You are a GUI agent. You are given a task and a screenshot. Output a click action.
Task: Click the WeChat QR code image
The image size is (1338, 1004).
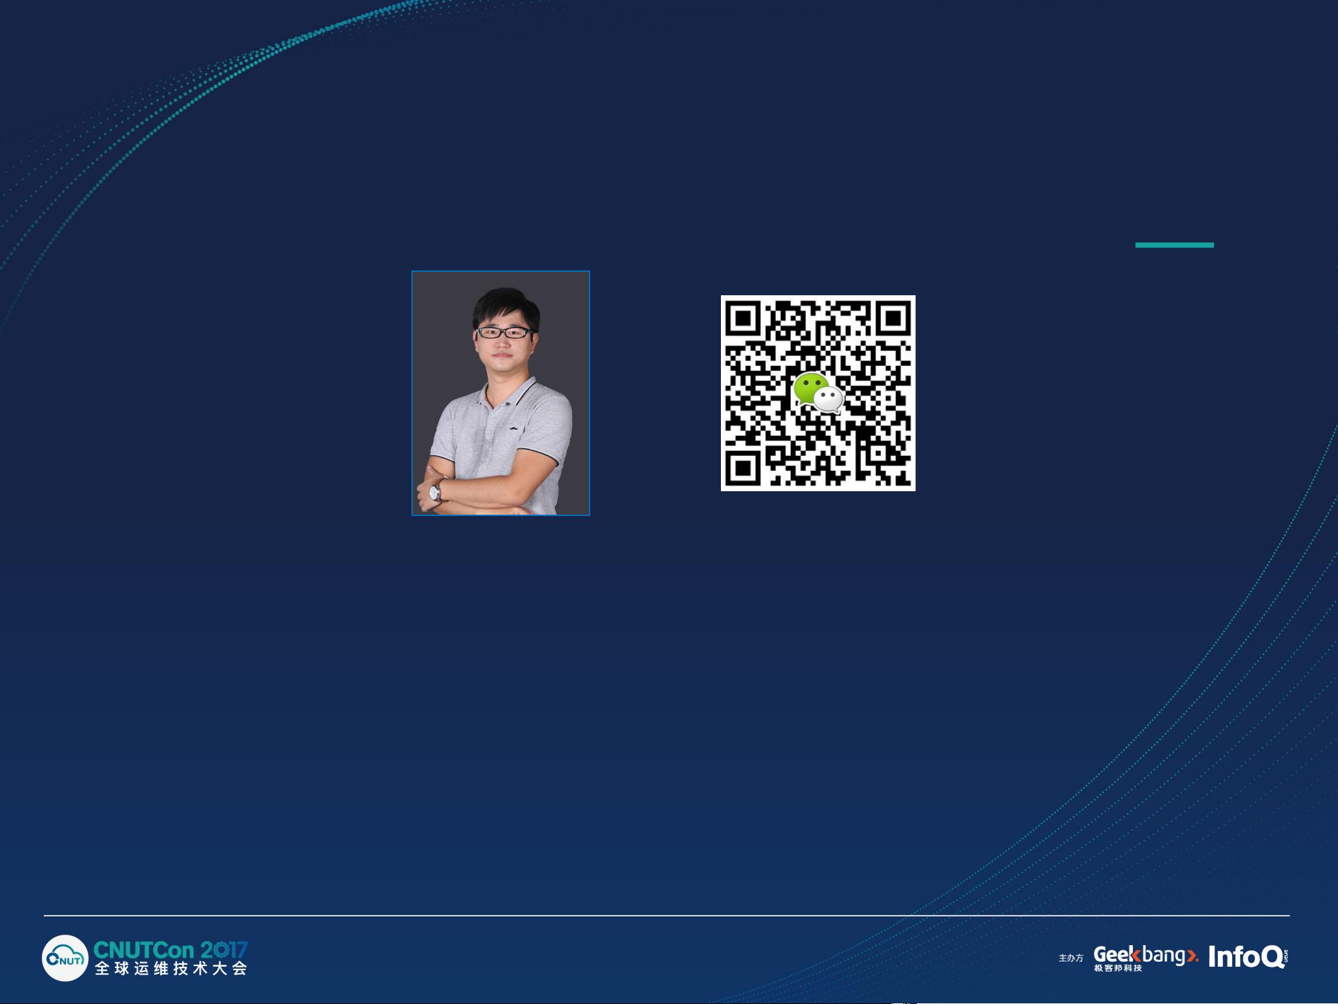(x=818, y=393)
